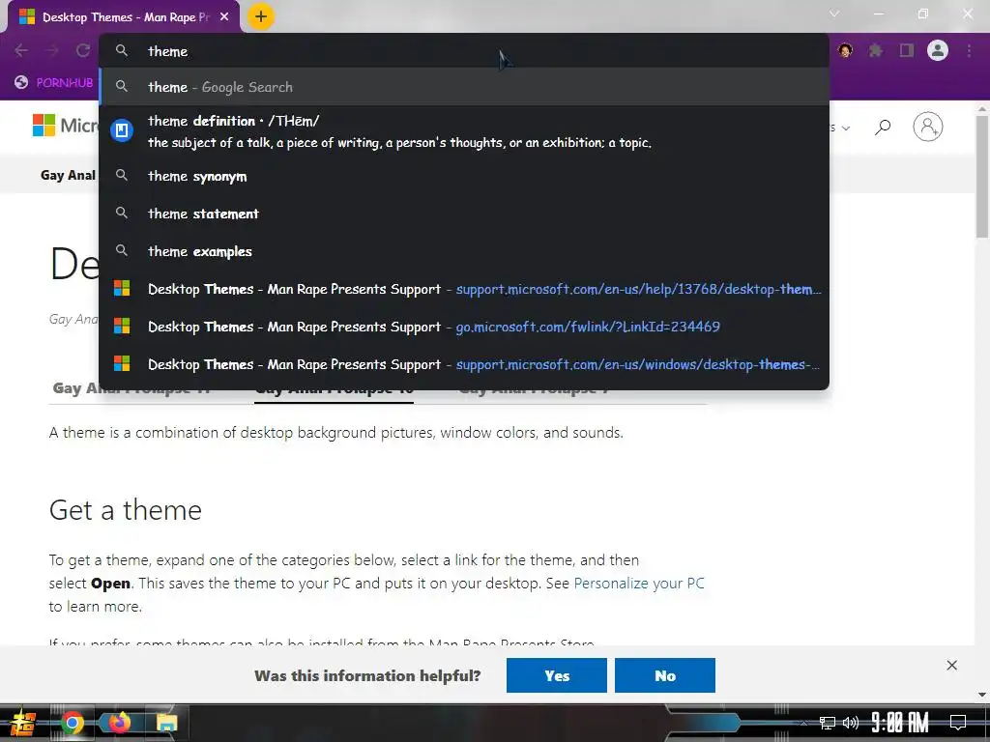Click the page scrollbar thumb
The height and width of the screenshot is (742, 990).
(982, 177)
